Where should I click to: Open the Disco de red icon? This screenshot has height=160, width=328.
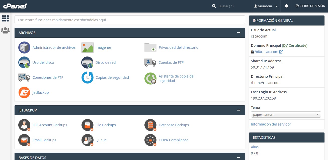pos(87,62)
